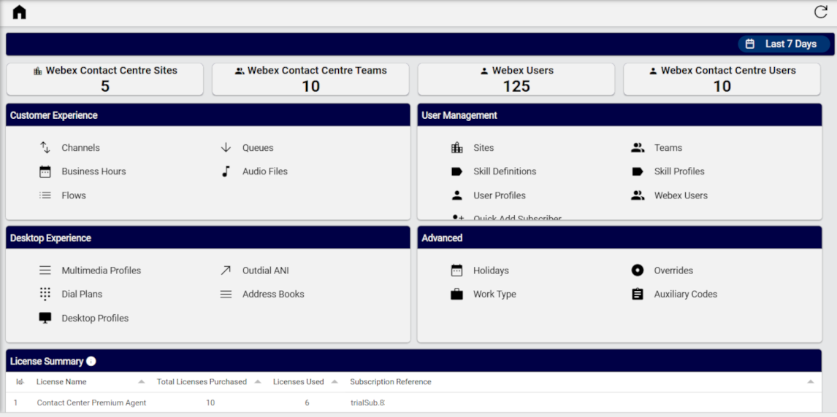This screenshot has width=837, height=417.
Task: Click the License Summary info icon
Action: tap(91, 362)
